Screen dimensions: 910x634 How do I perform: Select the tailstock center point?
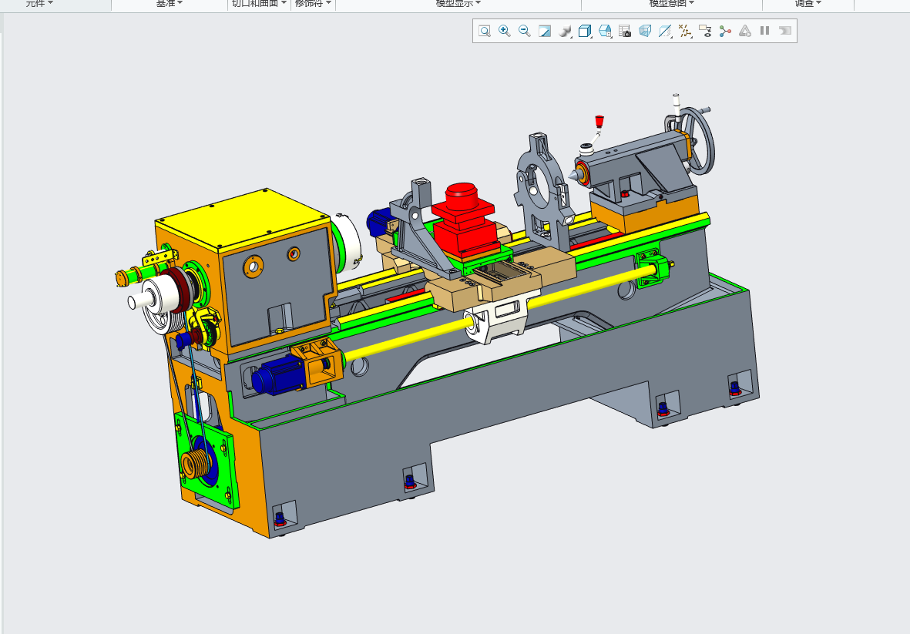click(x=573, y=174)
